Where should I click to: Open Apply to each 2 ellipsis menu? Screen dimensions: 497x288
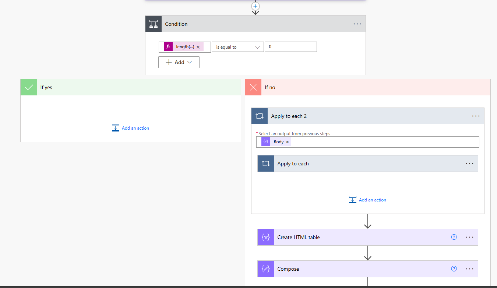(476, 116)
